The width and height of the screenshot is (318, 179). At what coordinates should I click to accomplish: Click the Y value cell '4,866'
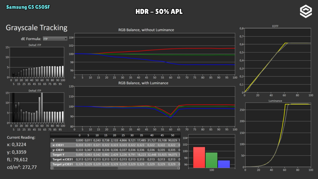123,140
